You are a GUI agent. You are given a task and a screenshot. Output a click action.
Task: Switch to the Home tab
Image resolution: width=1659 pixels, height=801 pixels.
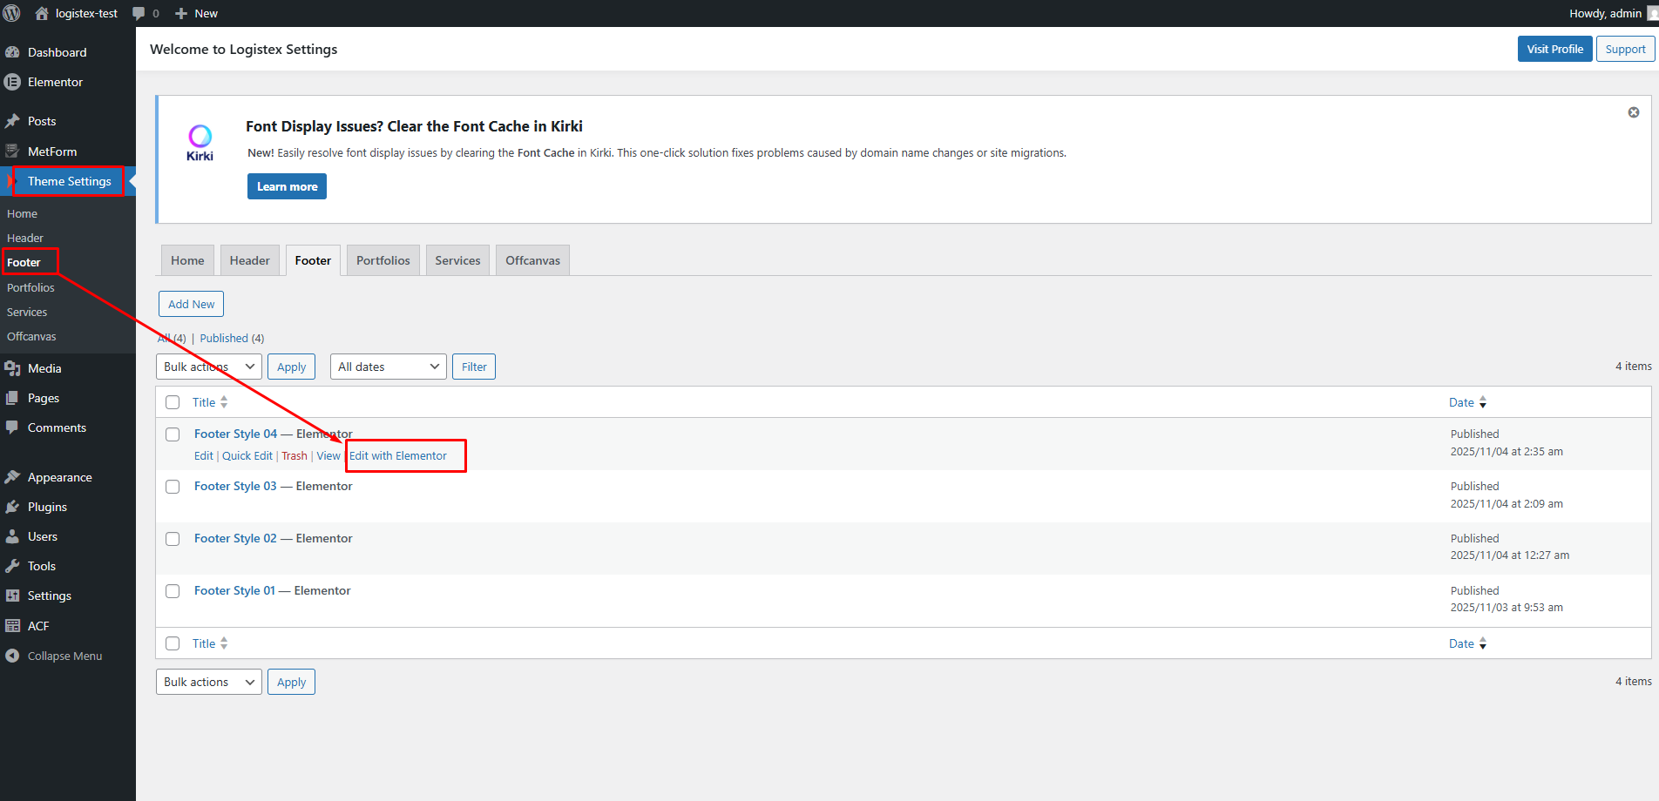(x=187, y=260)
